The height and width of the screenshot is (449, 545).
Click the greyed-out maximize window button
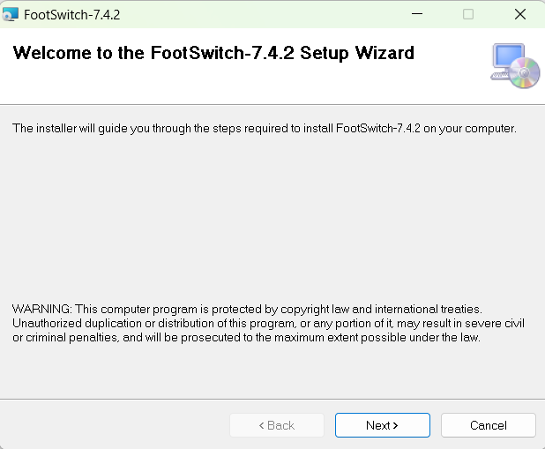pyautogui.click(x=468, y=14)
